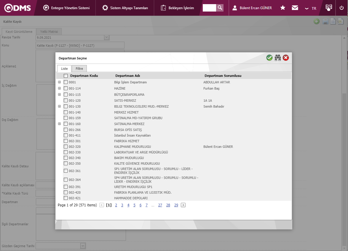
Task: Expand the 0001 Bilgi İşlem Departmanı node
Action: point(59,82)
